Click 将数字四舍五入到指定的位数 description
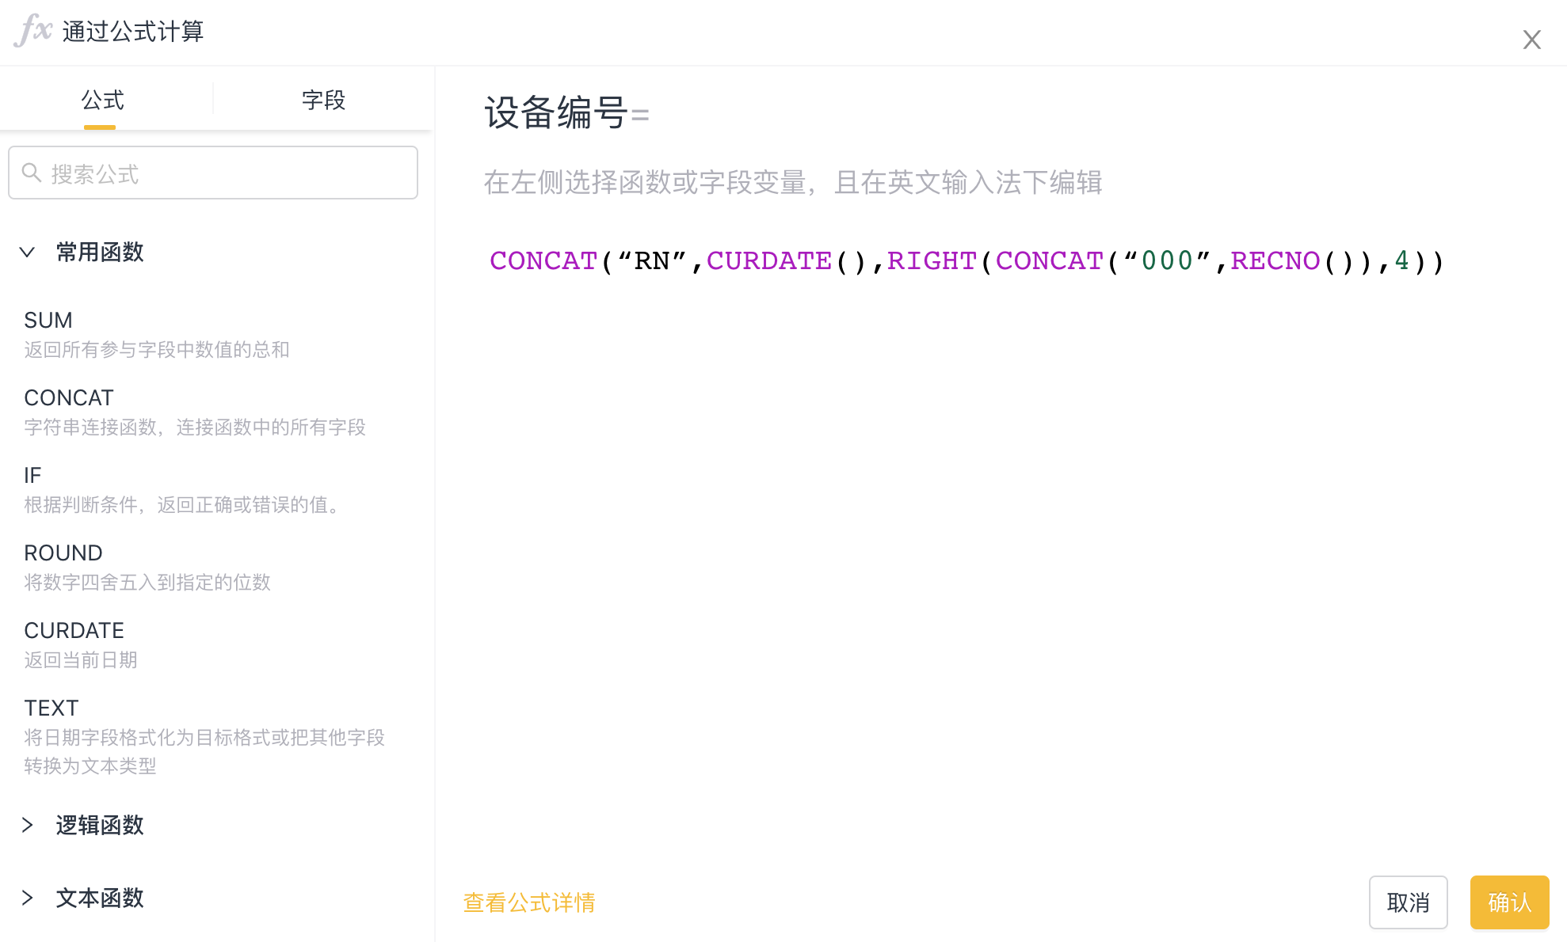This screenshot has height=942, width=1567. pyautogui.click(x=147, y=583)
